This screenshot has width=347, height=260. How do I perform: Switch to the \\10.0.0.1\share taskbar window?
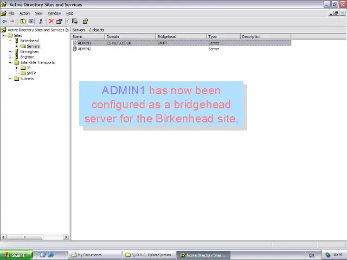pos(150,255)
